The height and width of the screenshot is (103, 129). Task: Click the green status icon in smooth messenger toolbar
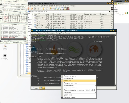tap(116, 4)
